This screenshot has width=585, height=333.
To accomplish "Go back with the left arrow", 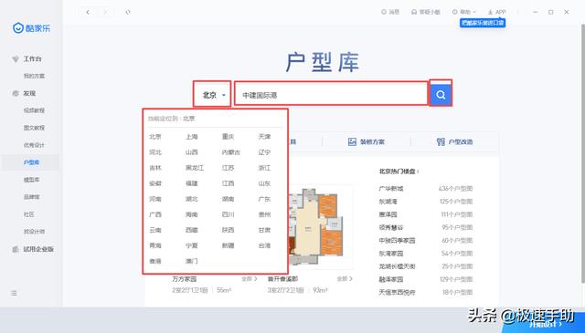I will click(x=88, y=12).
